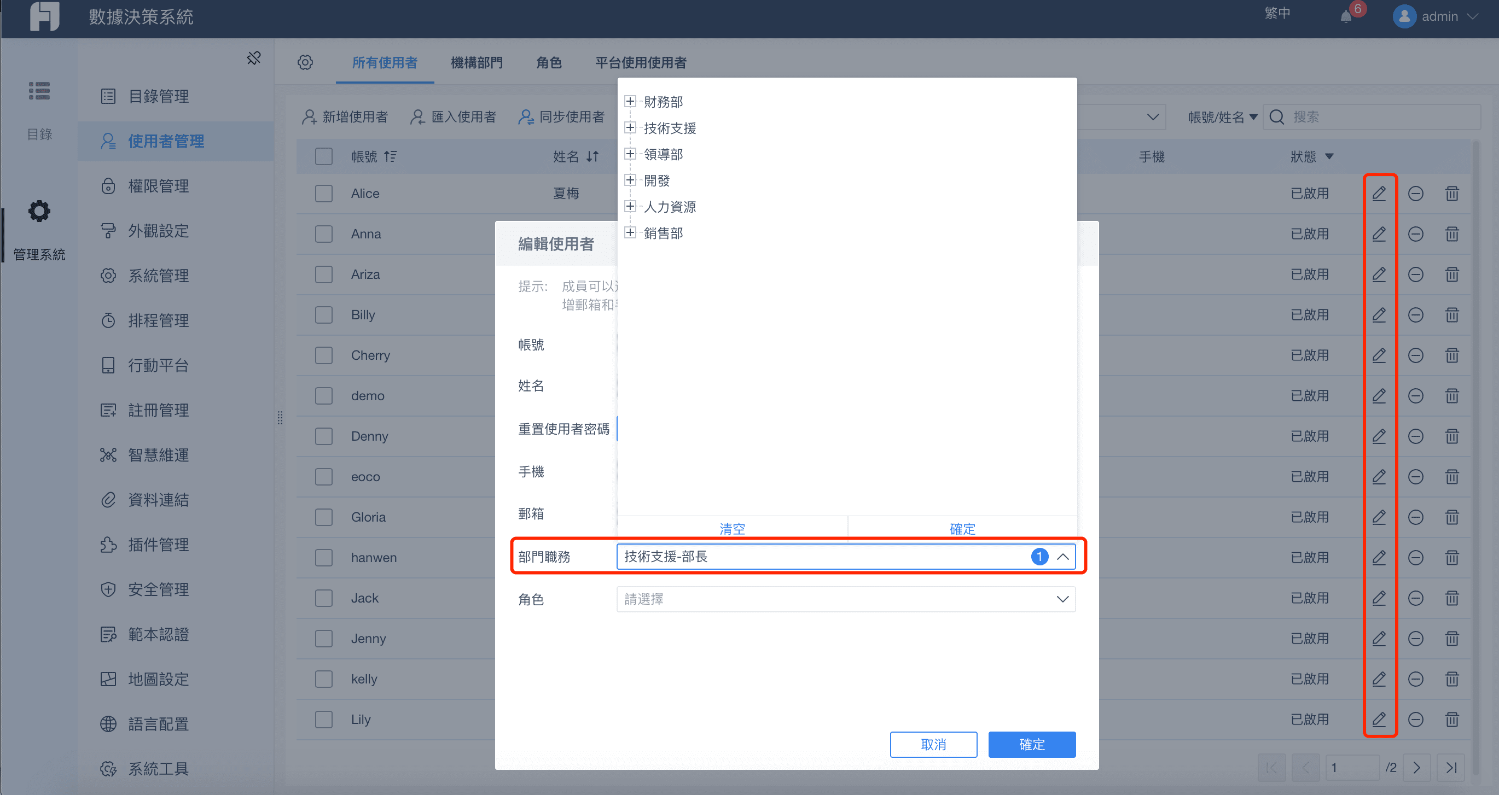The image size is (1499, 795).
Task: Open the 目錄 list icon in left rail
Action: pos(39,91)
